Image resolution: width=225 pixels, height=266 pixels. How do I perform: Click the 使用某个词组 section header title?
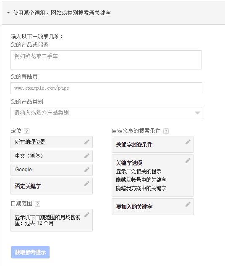[x=62, y=13]
